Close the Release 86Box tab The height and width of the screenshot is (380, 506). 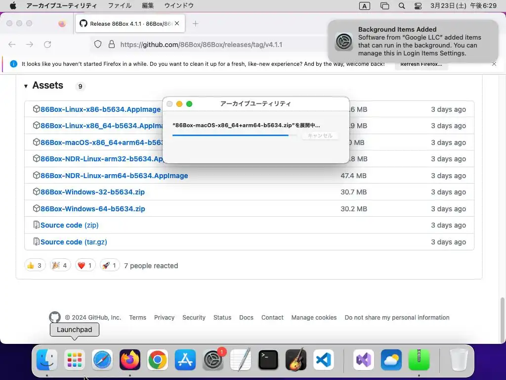click(x=177, y=23)
